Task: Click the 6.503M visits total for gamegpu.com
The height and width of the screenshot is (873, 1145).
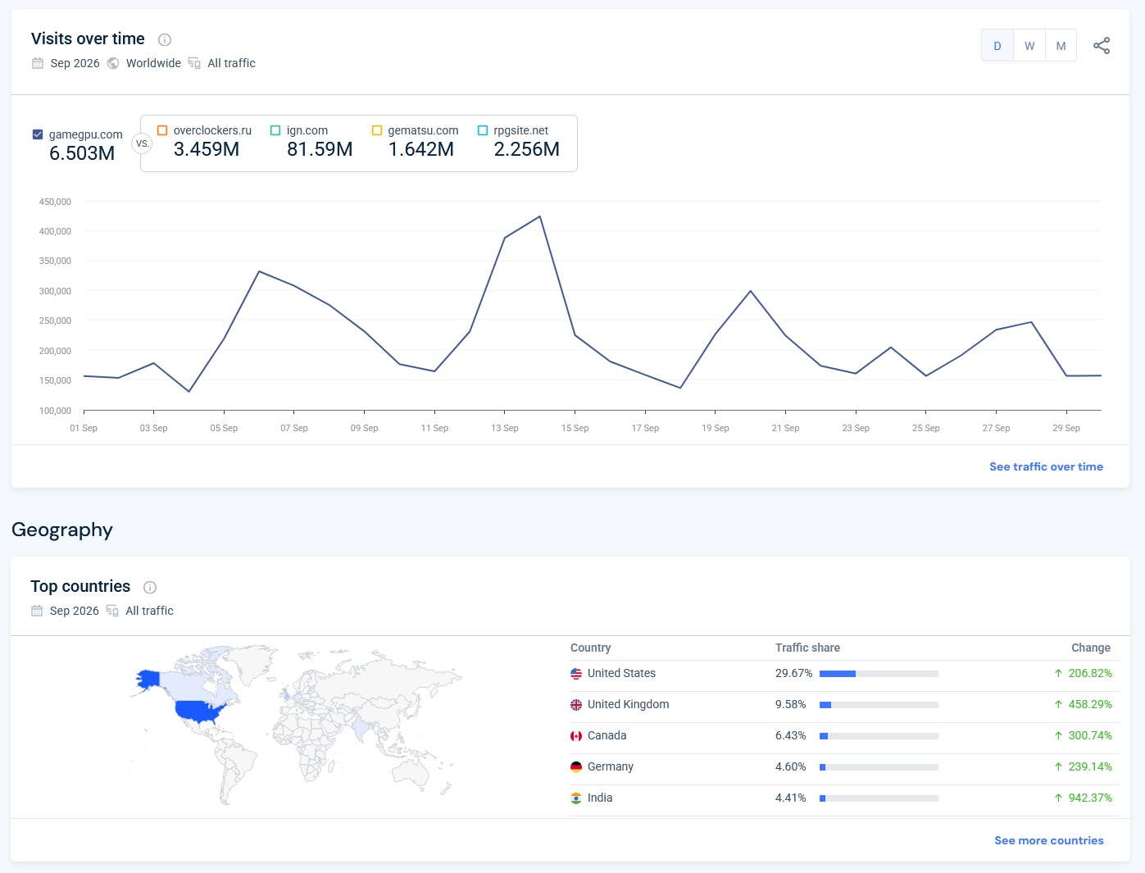Action: pyautogui.click(x=82, y=153)
